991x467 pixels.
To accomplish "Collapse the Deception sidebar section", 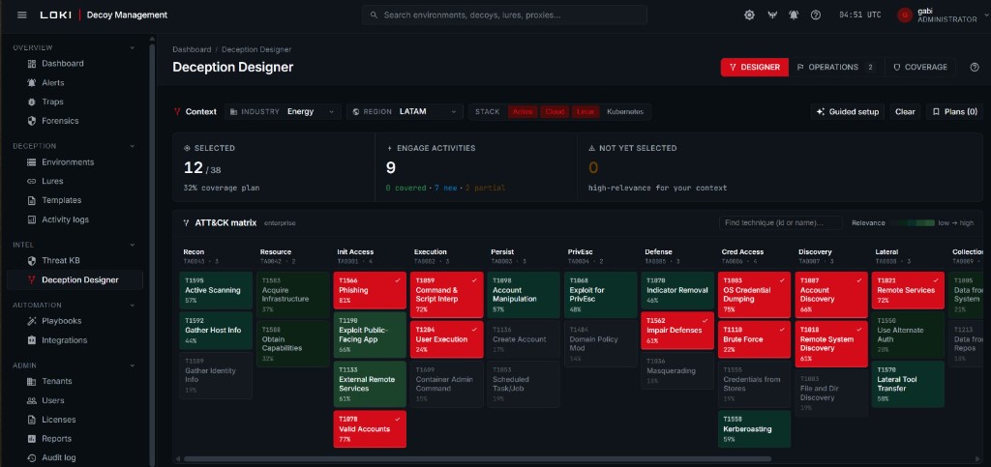I will 132,146.
